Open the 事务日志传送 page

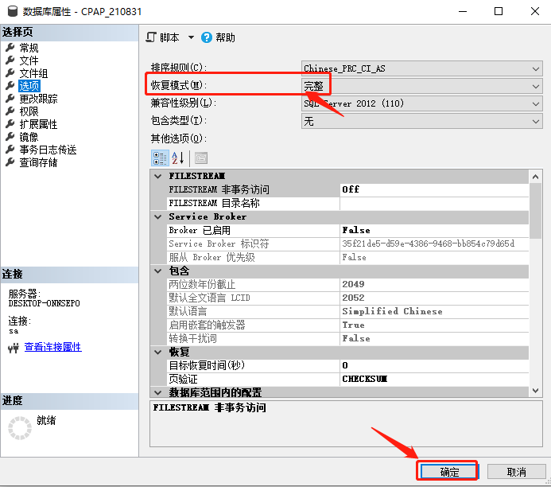coord(48,150)
